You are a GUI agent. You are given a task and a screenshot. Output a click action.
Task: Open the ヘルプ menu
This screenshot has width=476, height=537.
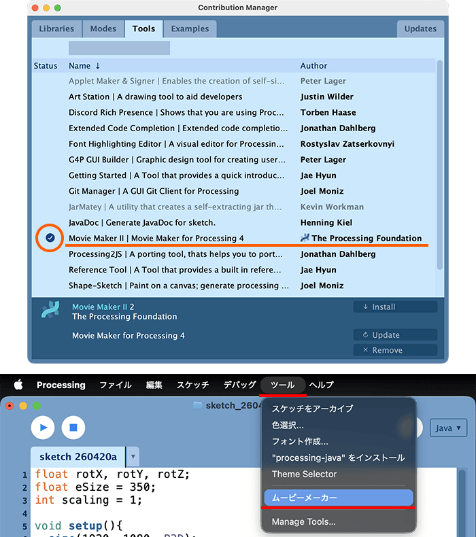click(x=321, y=385)
